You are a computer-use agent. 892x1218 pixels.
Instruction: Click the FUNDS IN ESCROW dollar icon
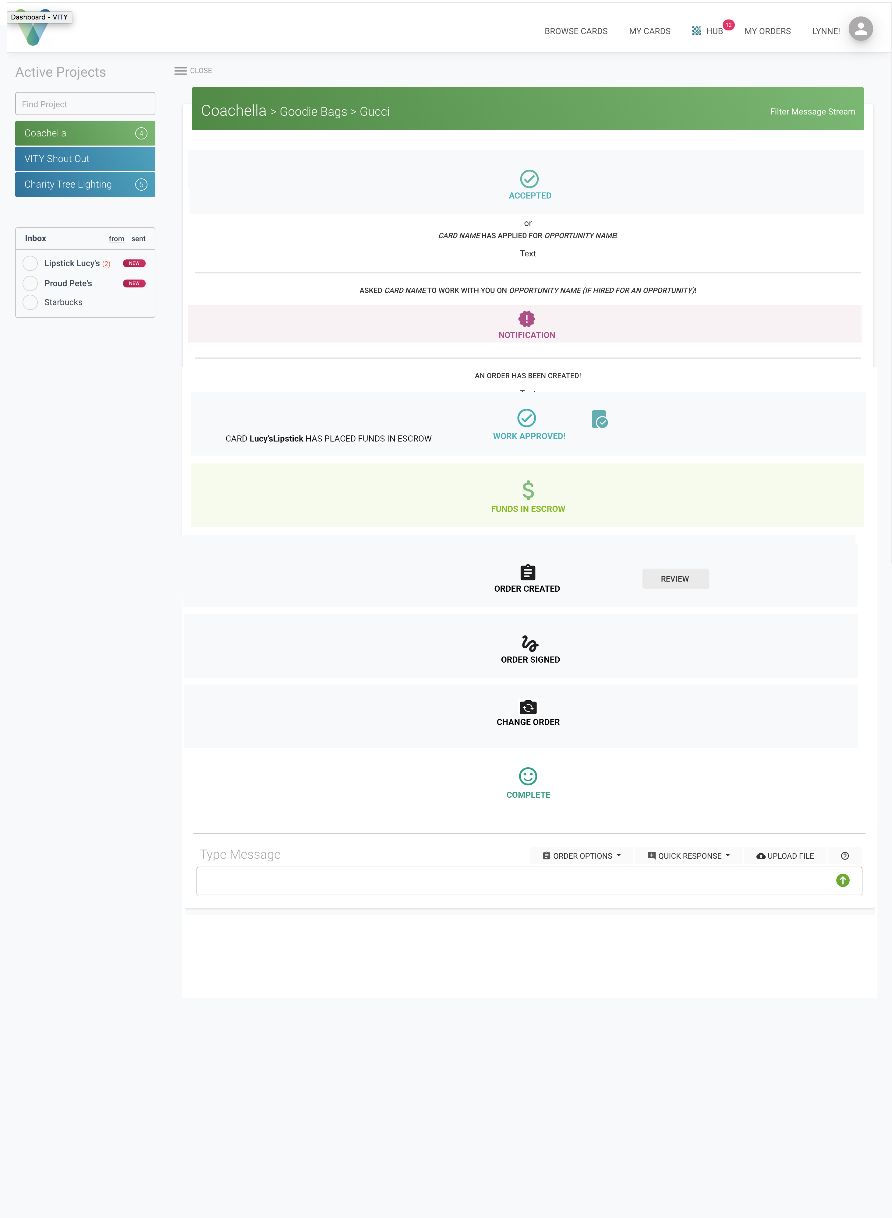[528, 490]
